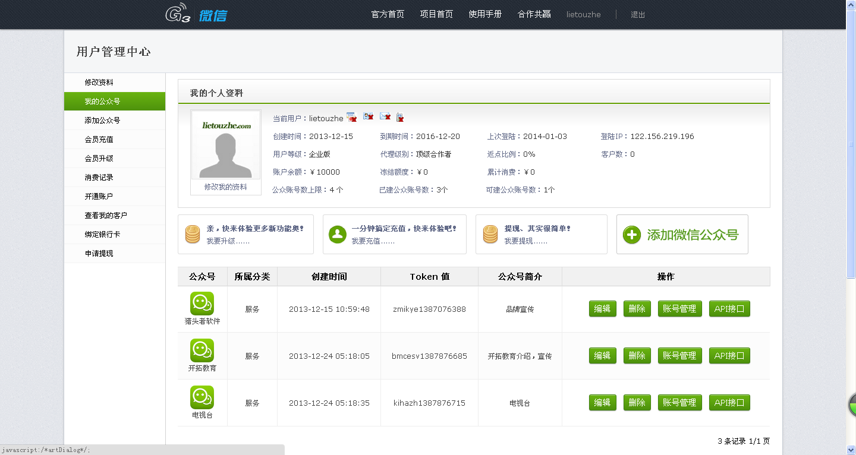This screenshot has height=455, width=856.
Task: Select 我的公众号 in the sidebar
Action: click(115, 102)
